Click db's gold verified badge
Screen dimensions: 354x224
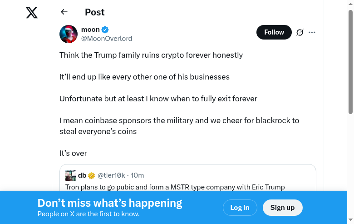(91, 175)
